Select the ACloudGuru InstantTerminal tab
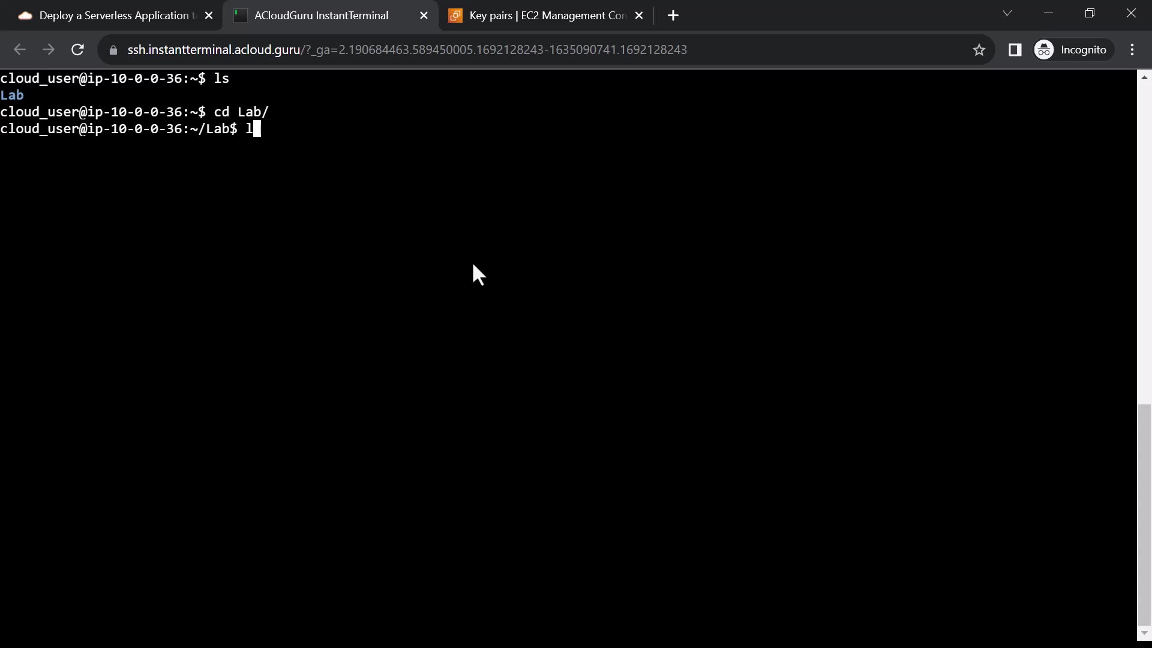The height and width of the screenshot is (648, 1152). [x=321, y=16]
